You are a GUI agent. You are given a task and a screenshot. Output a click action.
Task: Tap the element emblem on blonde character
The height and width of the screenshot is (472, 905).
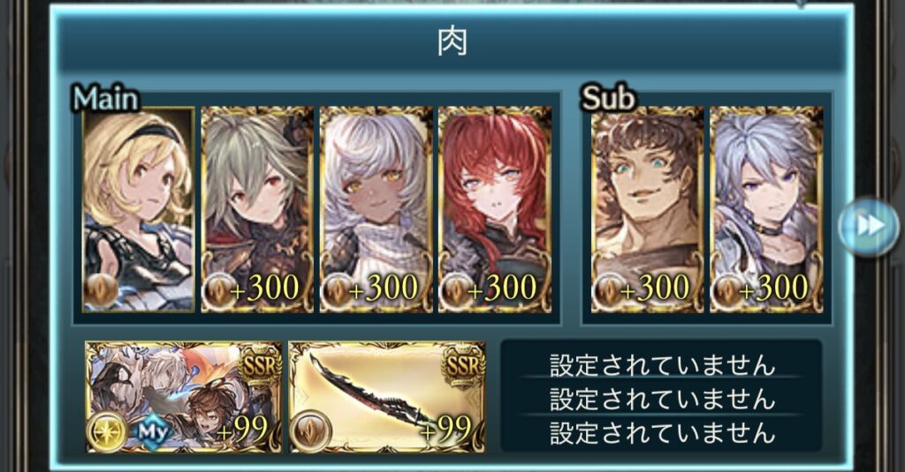[101, 290]
